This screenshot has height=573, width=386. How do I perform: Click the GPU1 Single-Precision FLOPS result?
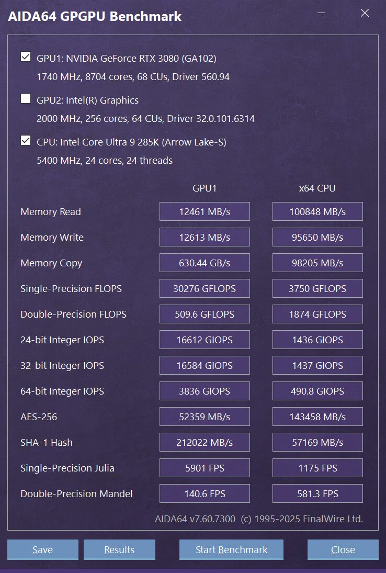tap(205, 288)
